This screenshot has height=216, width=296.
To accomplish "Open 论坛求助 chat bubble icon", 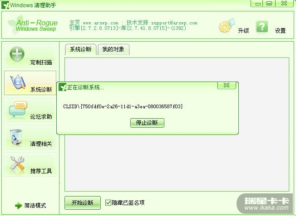I will click(x=18, y=109).
